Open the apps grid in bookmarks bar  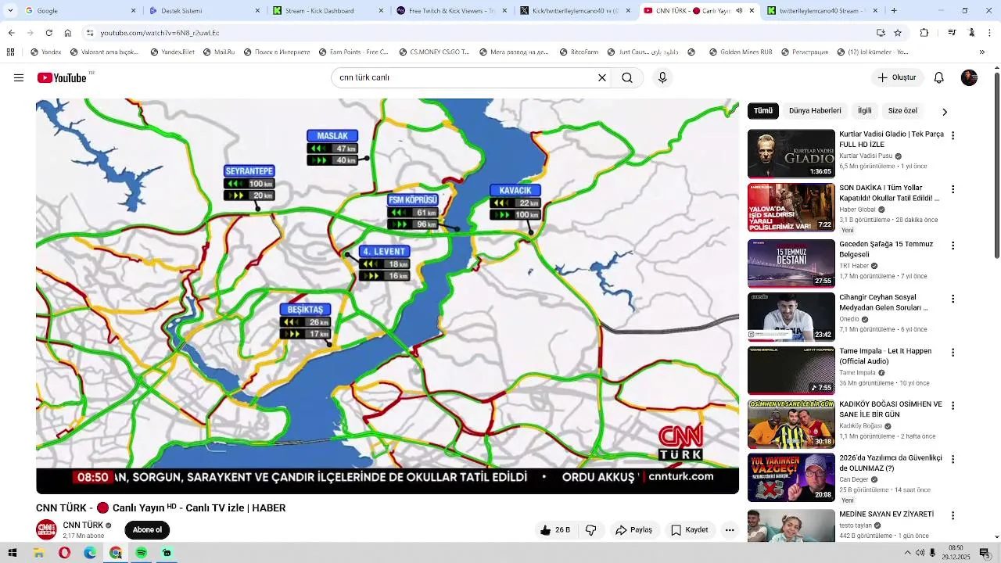[10, 52]
